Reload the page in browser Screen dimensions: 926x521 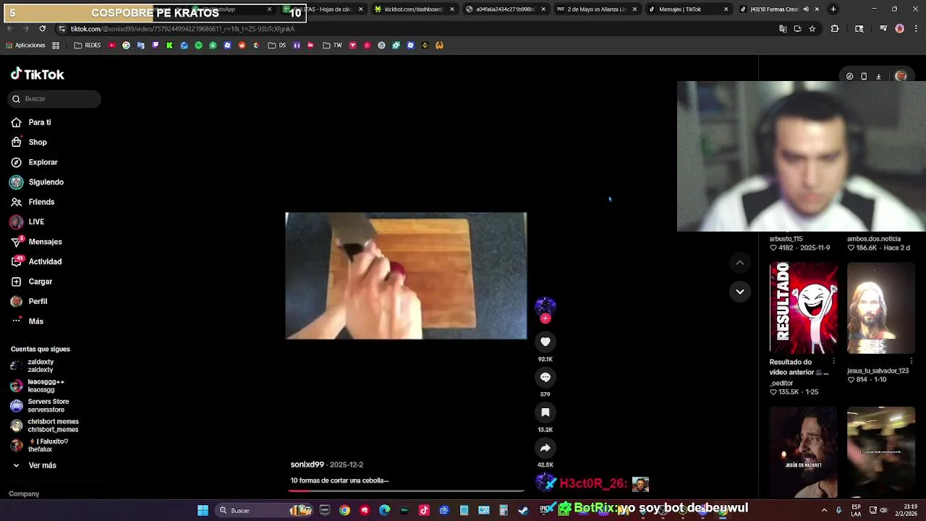[42, 29]
